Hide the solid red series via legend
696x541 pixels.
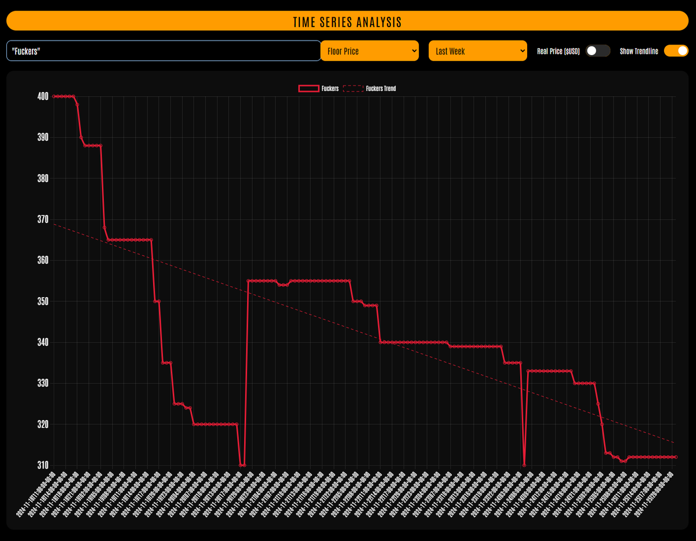318,89
